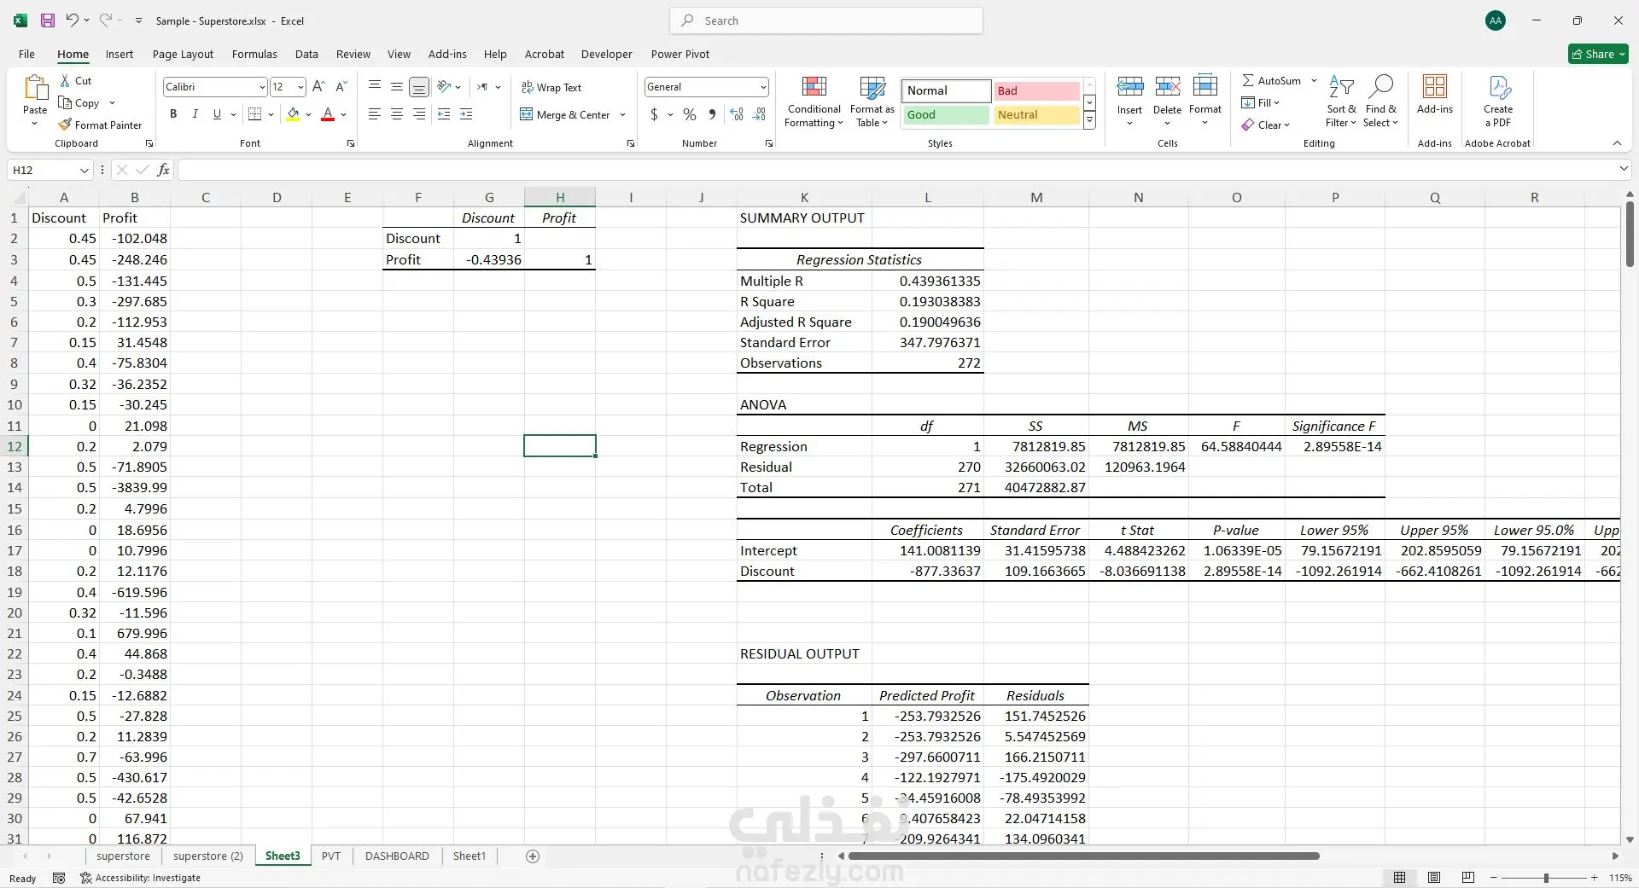This screenshot has height=888, width=1639.
Task: Apply the red font color
Action: click(328, 113)
